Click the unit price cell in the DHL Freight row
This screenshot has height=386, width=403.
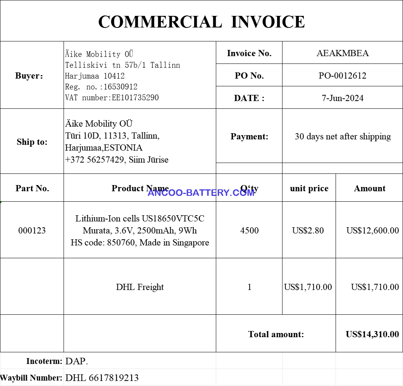point(309,286)
